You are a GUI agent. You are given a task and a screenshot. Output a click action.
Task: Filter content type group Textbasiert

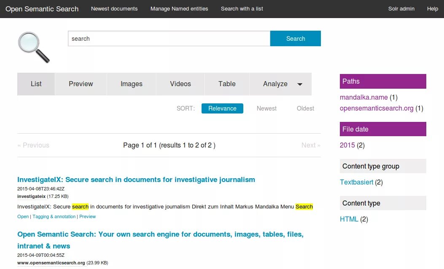pyautogui.click(x=356, y=182)
